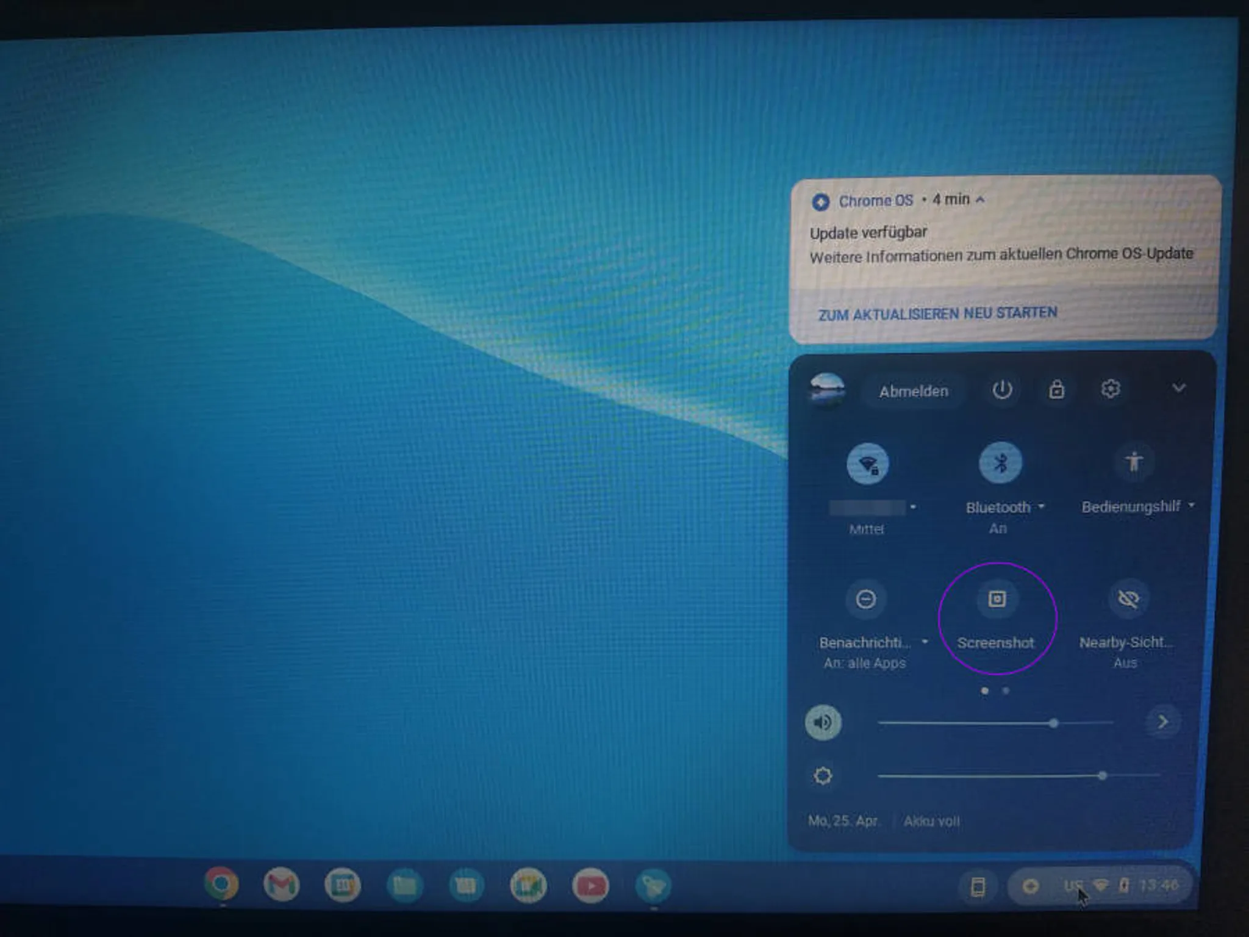The image size is (1249, 937).
Task: Toggle the Wi-Fi tile off
Action: point(867,464)
